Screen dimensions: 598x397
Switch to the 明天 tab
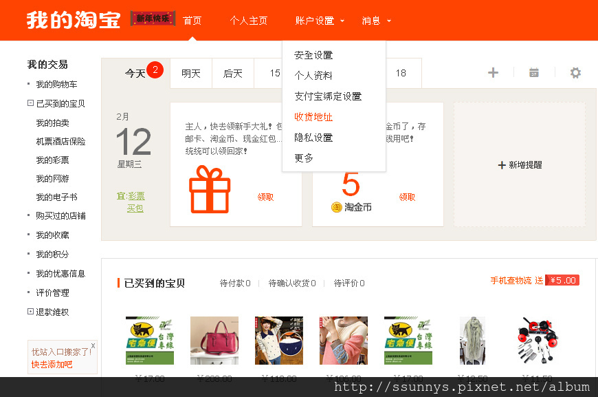coord(191,74)
